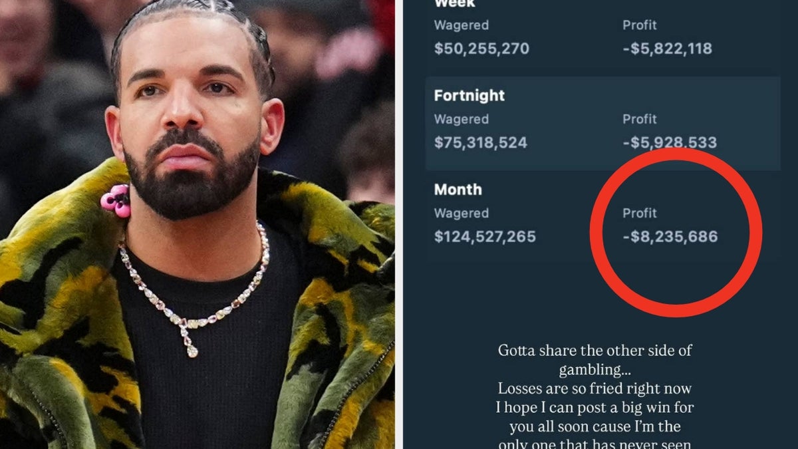798x449 pixels.
Task: Click the circled Month profit -$8,235,686
Action: coord(670,237)
